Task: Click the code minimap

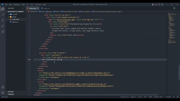Action: (x=172, y=28)
